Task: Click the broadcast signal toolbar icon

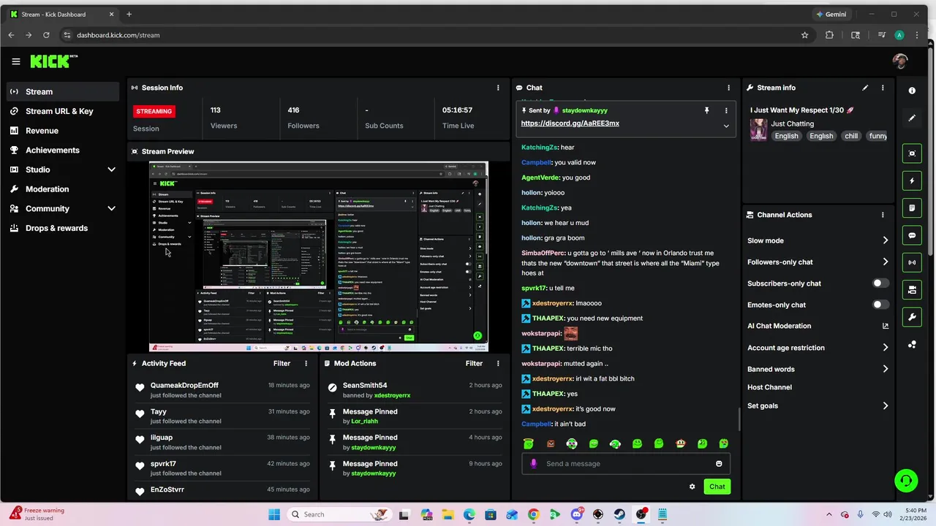Action: [x=912, y=262]
